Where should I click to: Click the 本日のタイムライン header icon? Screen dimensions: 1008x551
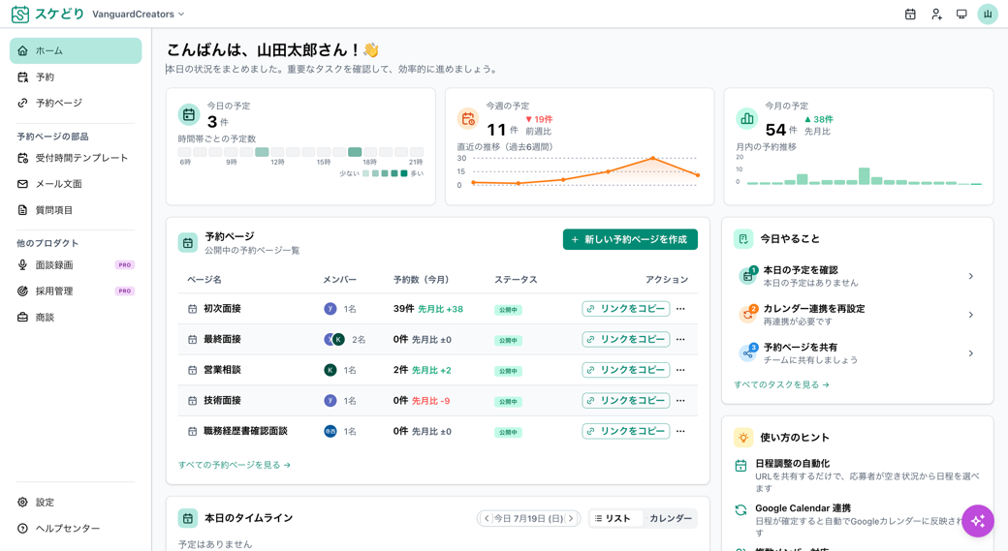(188, 518)
